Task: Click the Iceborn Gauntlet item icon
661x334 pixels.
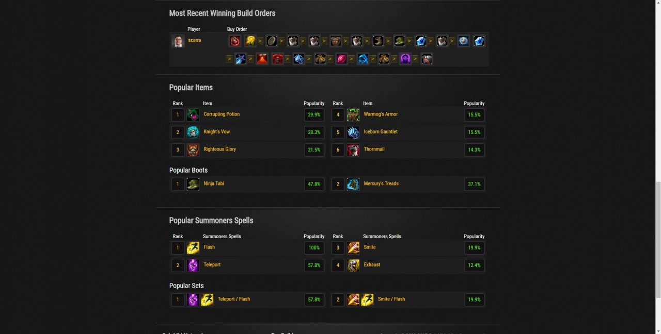Action: point(353,132)
